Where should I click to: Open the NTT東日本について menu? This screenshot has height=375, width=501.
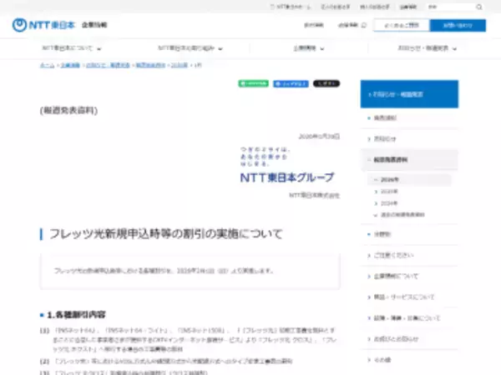coord(72,48)
